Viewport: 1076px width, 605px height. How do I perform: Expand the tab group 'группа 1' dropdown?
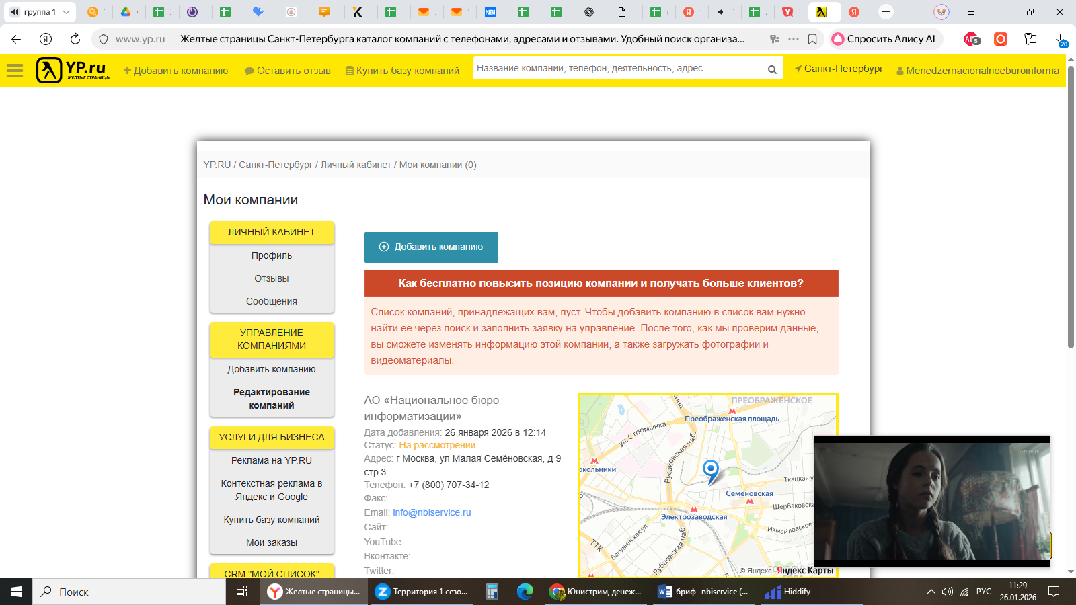66,12
